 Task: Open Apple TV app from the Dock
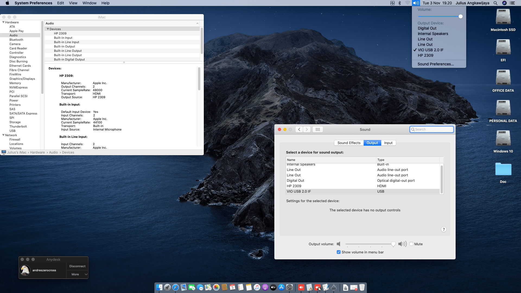coord(273,287)
